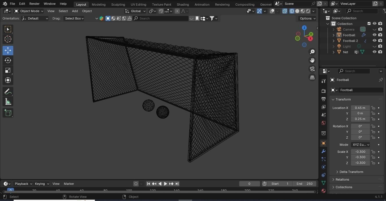Select the Annotate tool
Image resolution: width=386 pixels, height=201 pixels.
coord(8,91)
